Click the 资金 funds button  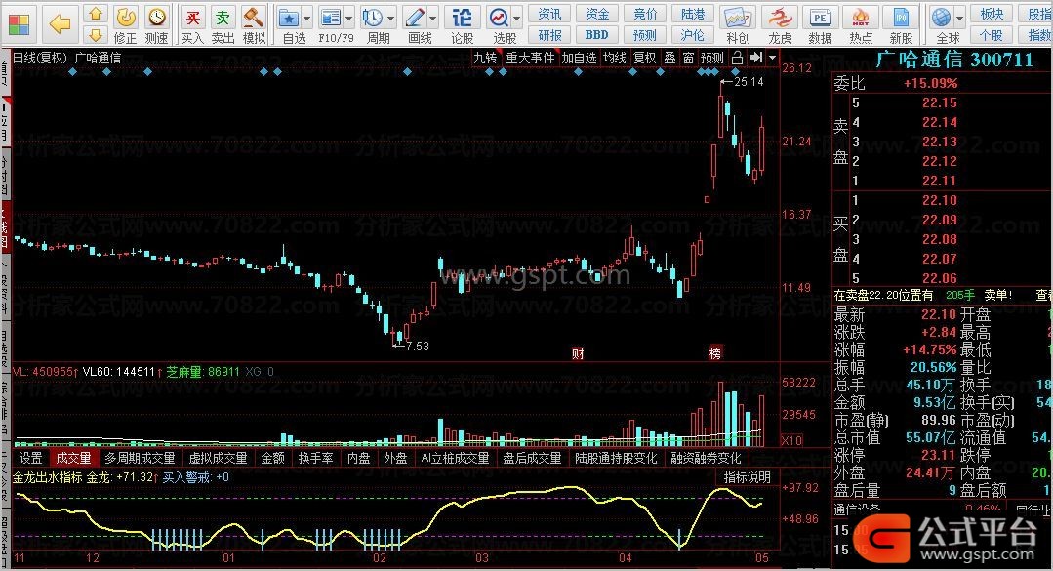click(597, 14)
